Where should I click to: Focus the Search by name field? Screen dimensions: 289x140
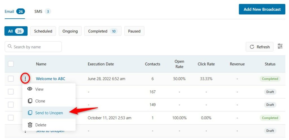33,47
